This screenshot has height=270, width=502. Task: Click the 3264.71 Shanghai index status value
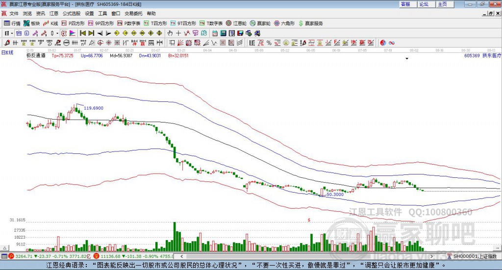coord(24,256)
